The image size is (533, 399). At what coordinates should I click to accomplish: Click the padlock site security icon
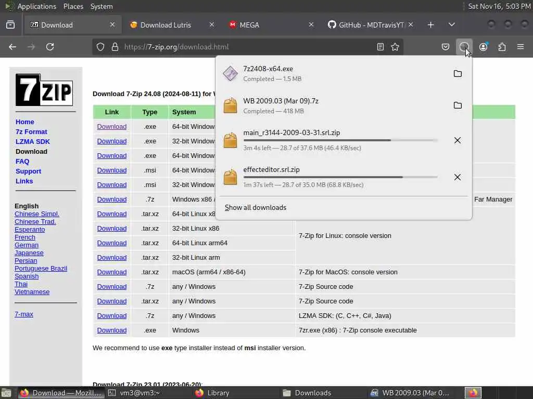[115, 47]
